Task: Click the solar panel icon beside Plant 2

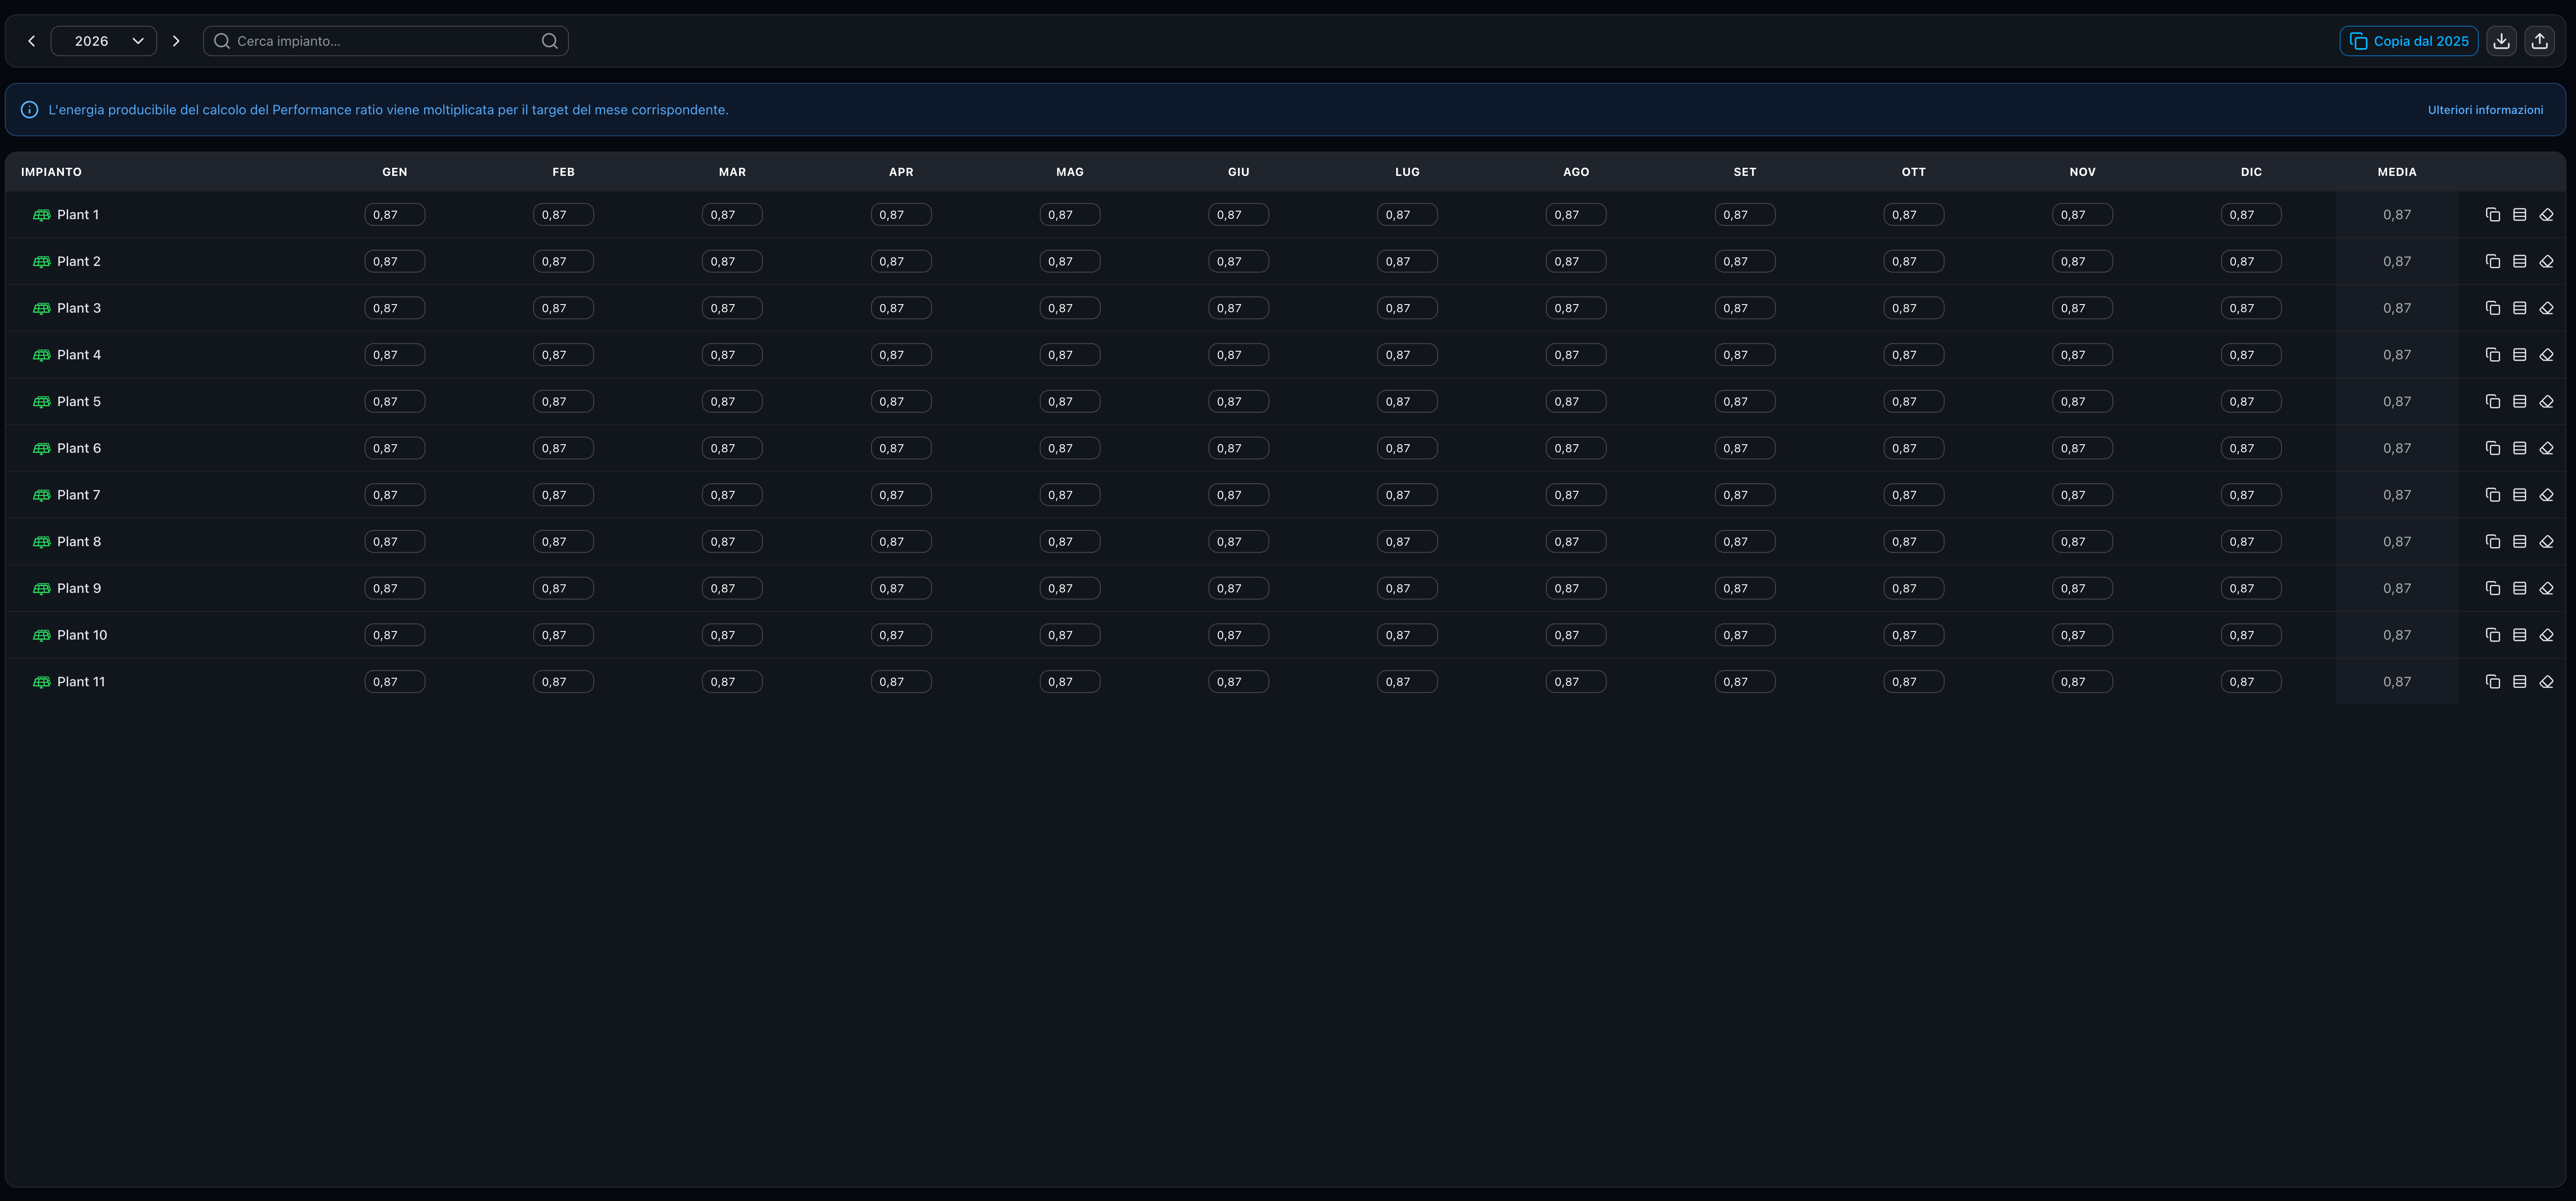Action: (x=41, y=262)
